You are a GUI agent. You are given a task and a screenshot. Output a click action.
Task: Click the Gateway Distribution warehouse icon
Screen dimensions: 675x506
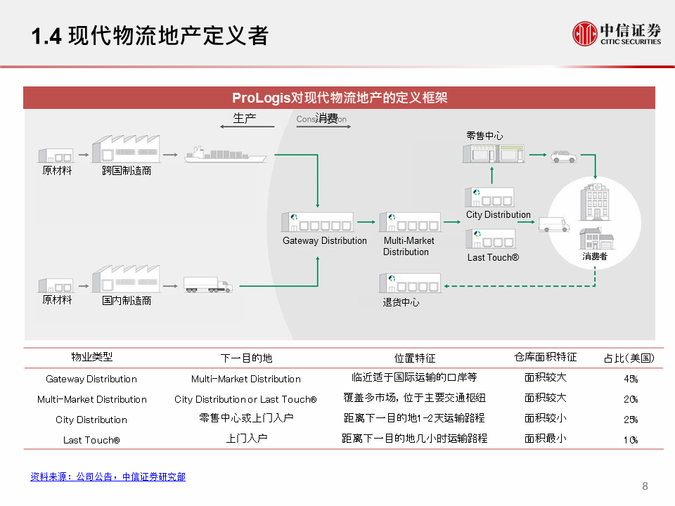[x=317, y=222]
